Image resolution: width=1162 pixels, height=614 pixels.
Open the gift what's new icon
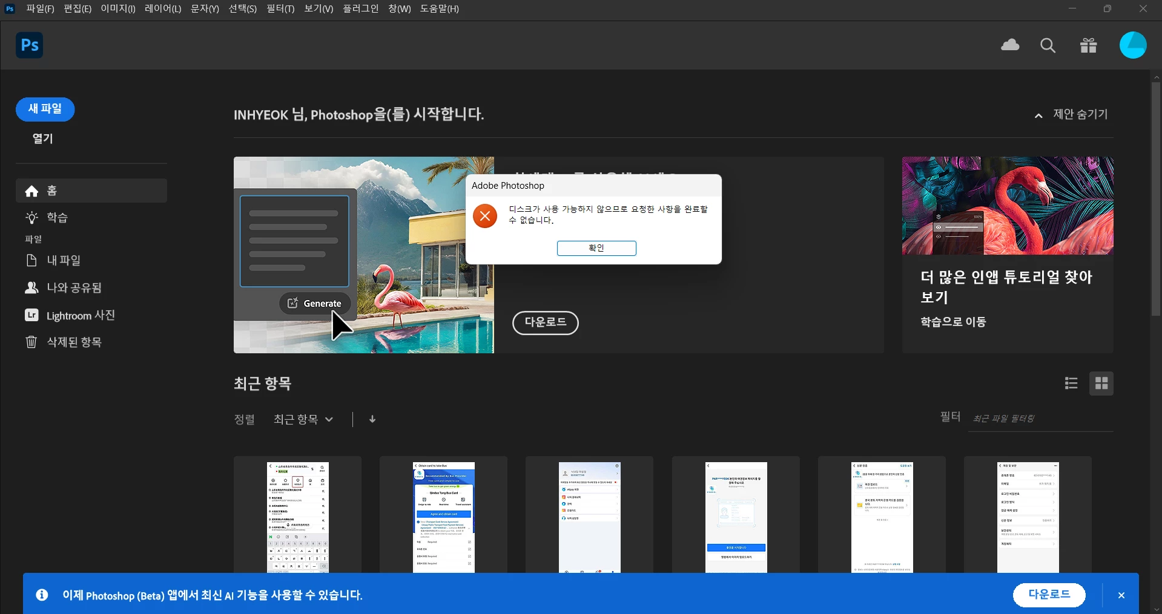pos(1088,45)
